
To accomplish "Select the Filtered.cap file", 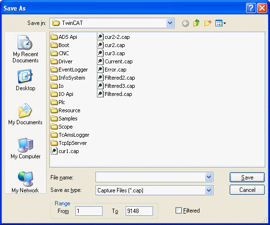I will [x=115, y=94].
